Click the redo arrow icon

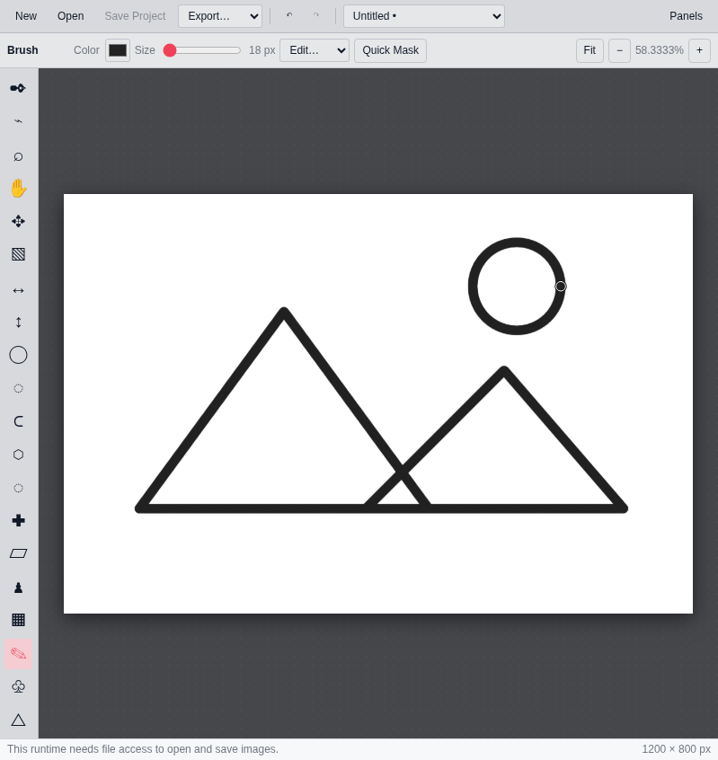[316, 16]
